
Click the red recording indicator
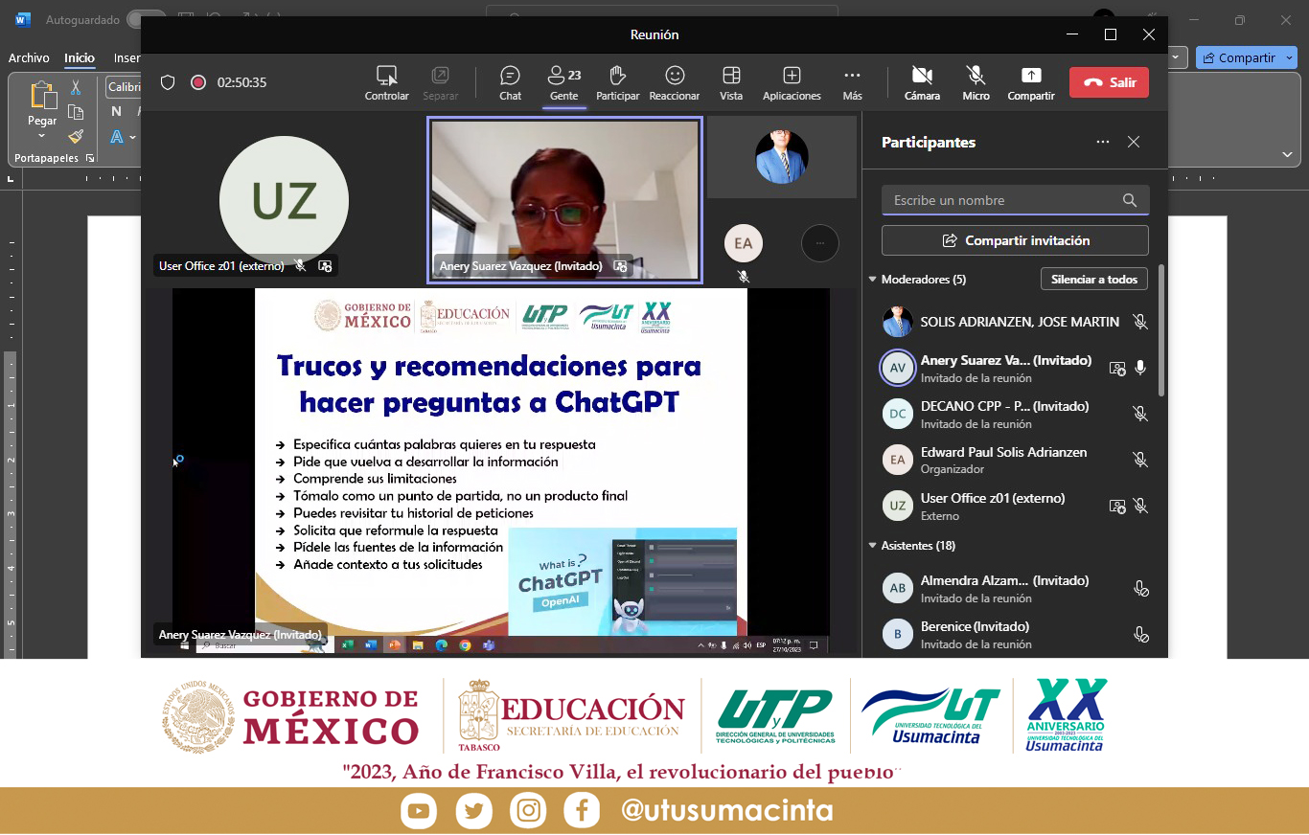click(x=198, y=82)
